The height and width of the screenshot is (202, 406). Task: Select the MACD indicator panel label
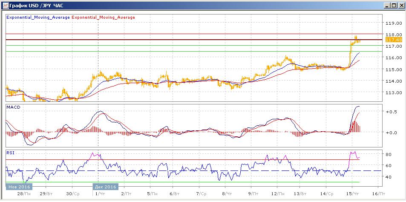pyautogui.click(x=14, y=107)
